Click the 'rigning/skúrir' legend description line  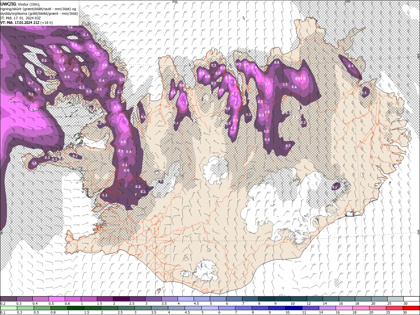(38, 9)
